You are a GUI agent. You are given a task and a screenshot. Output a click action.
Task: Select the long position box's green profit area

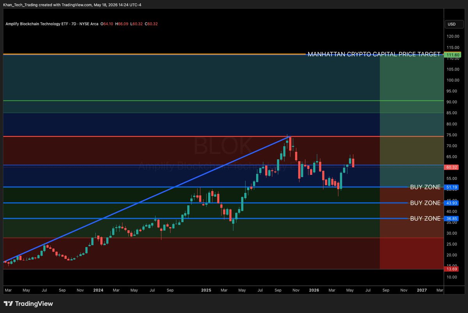coord(412,121)
